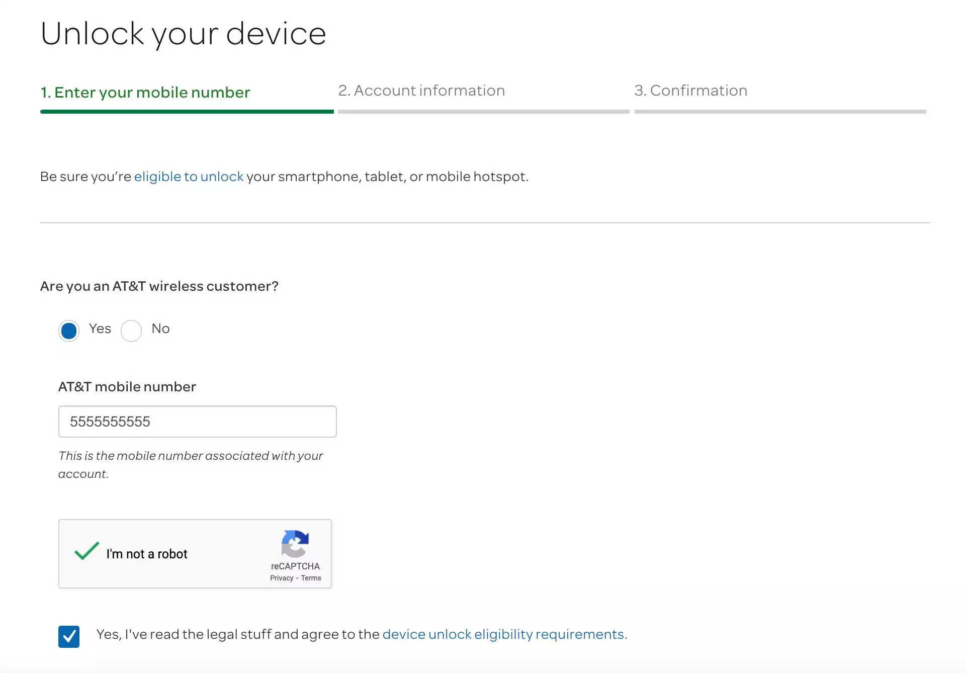
Task: Open device unlock eligibility requirements link
Action: (x=504, y=634)
